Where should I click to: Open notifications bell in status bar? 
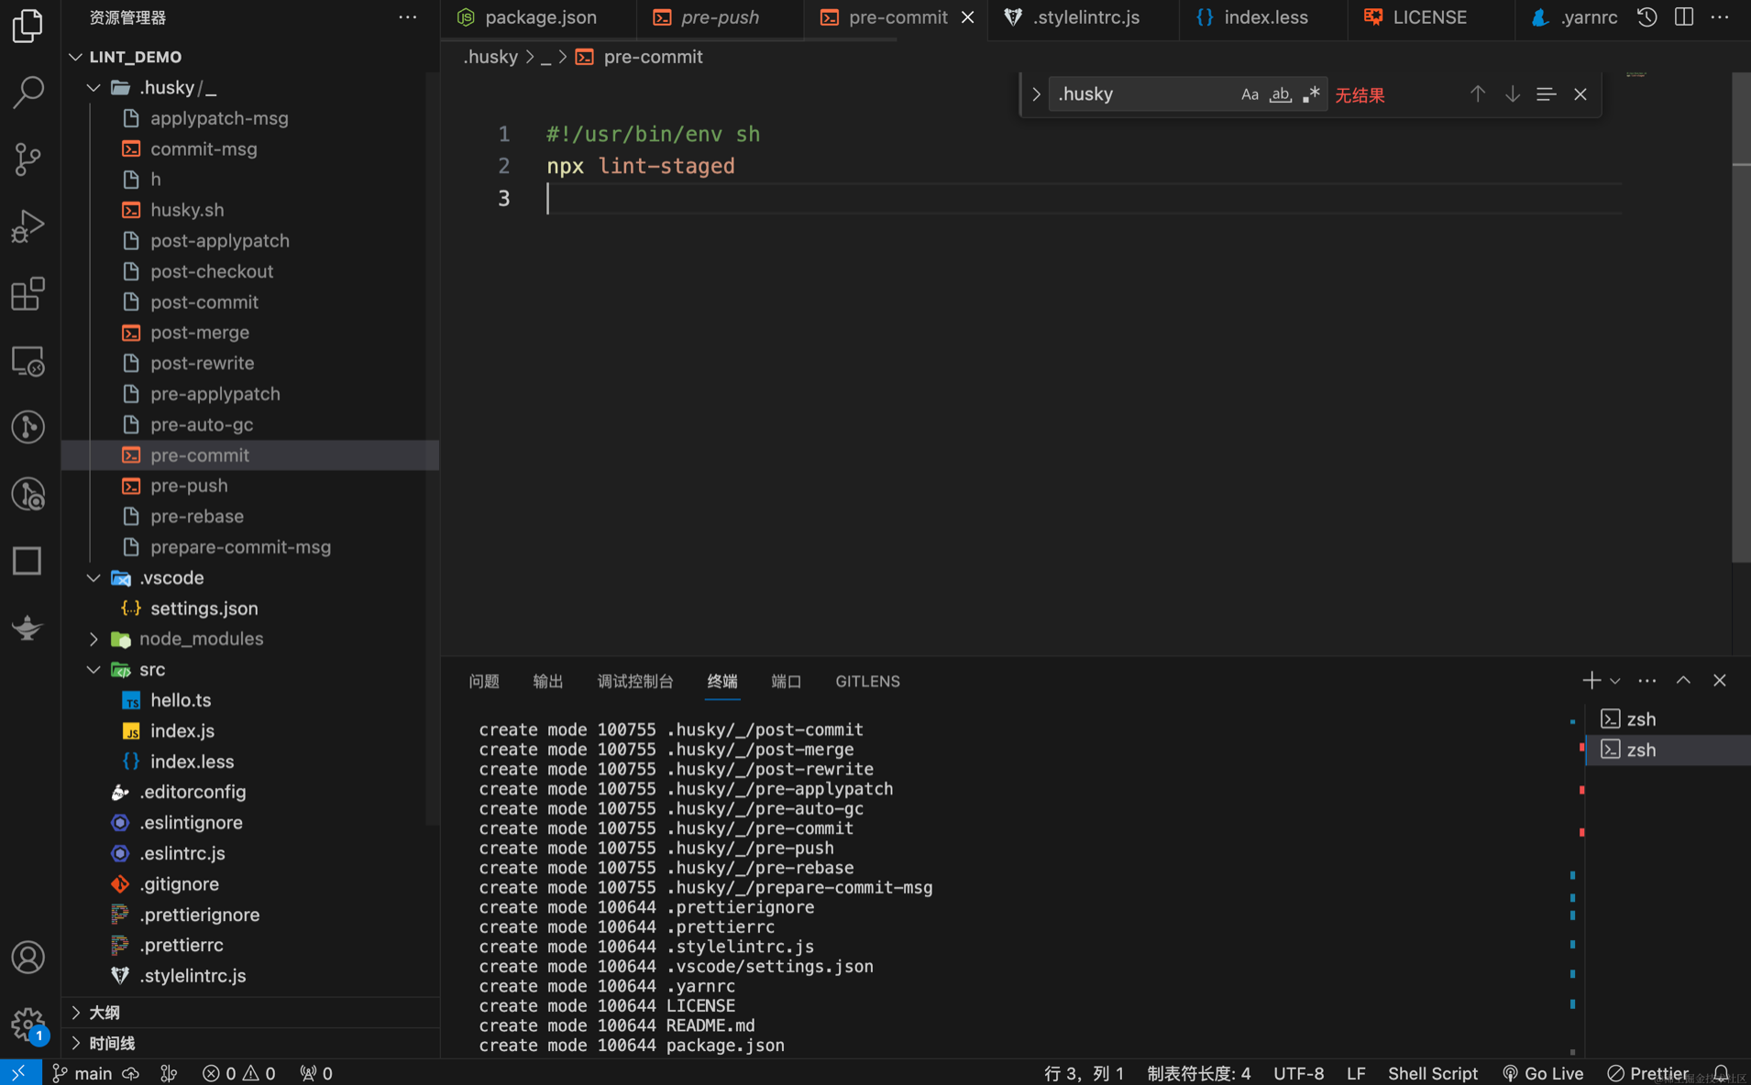click(x=1722, y=1073)
